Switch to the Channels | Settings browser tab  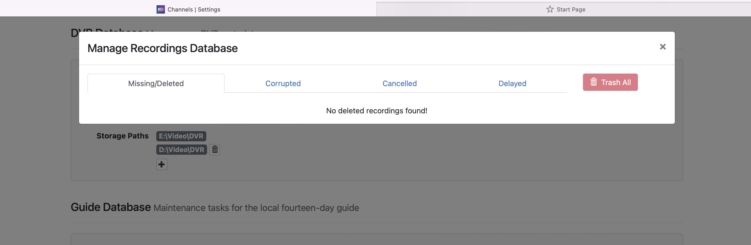(x=194, y=9)
